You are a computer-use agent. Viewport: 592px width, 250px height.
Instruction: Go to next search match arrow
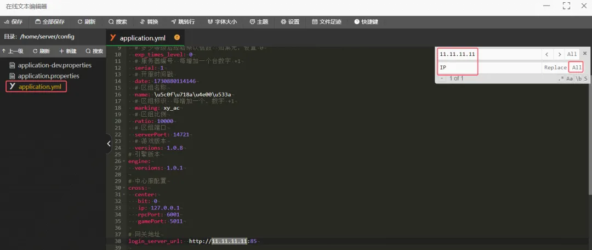coord(559,54)
